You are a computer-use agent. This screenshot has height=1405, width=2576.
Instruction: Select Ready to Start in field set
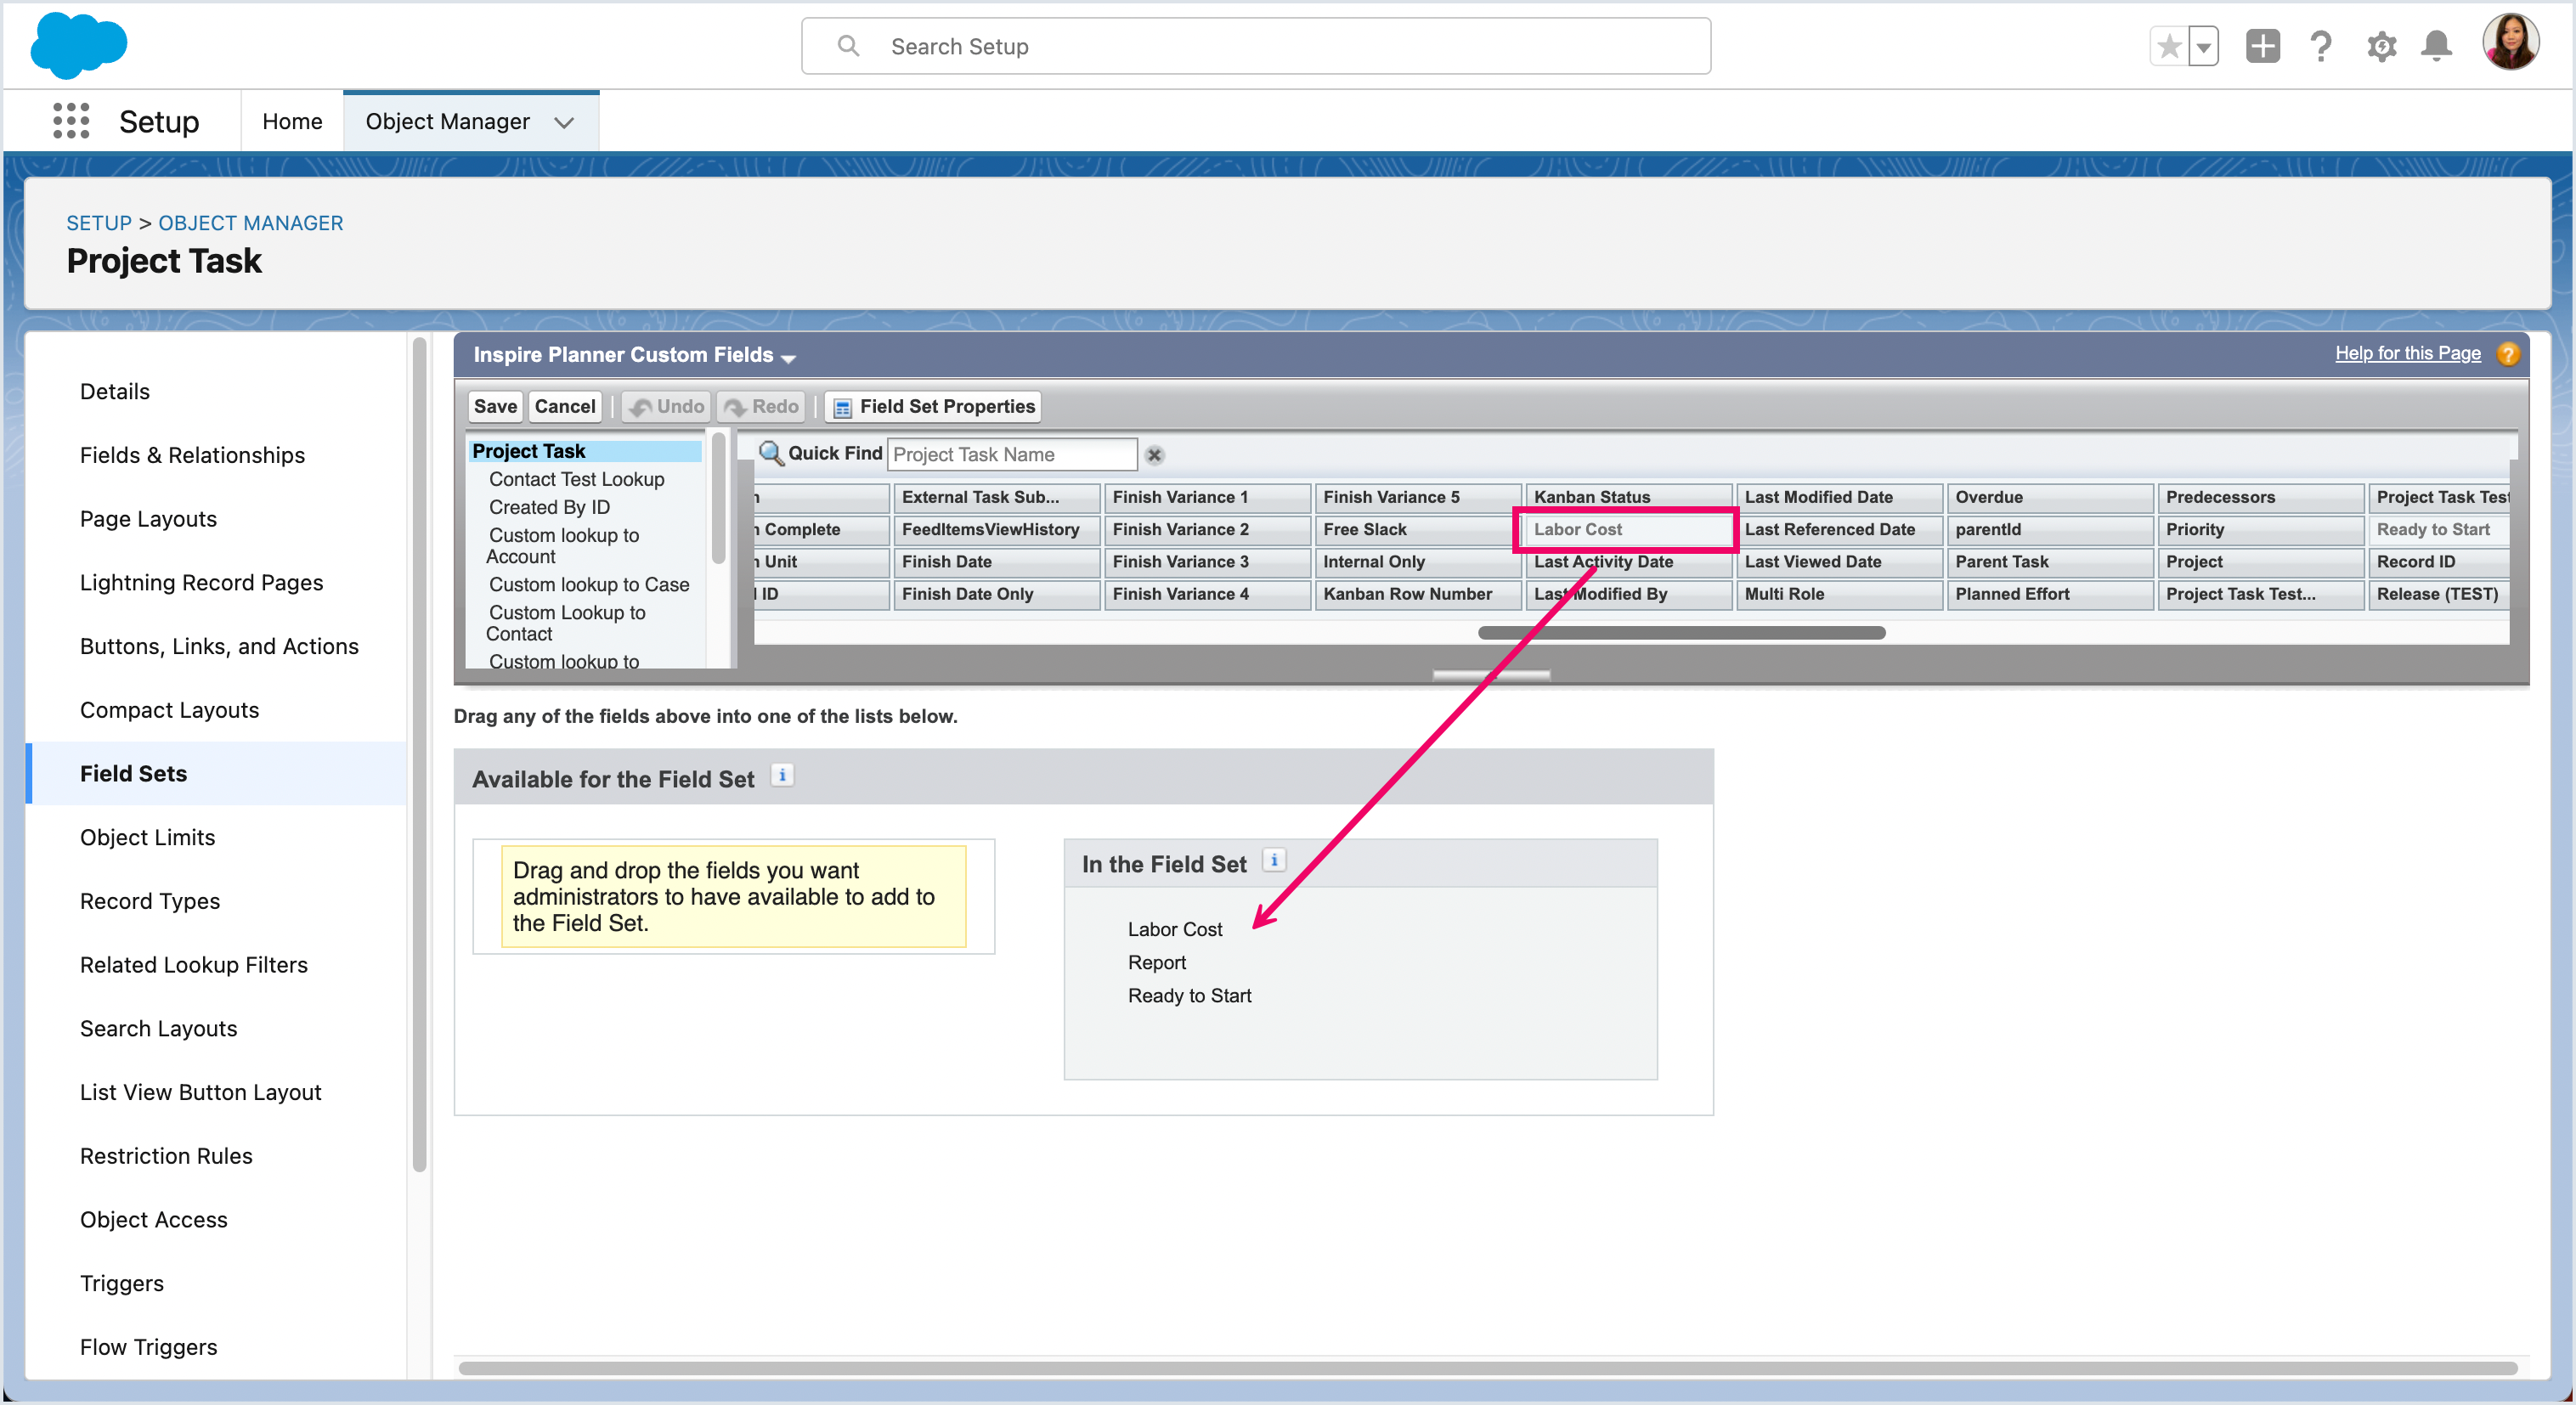(x=1189, y=995)
